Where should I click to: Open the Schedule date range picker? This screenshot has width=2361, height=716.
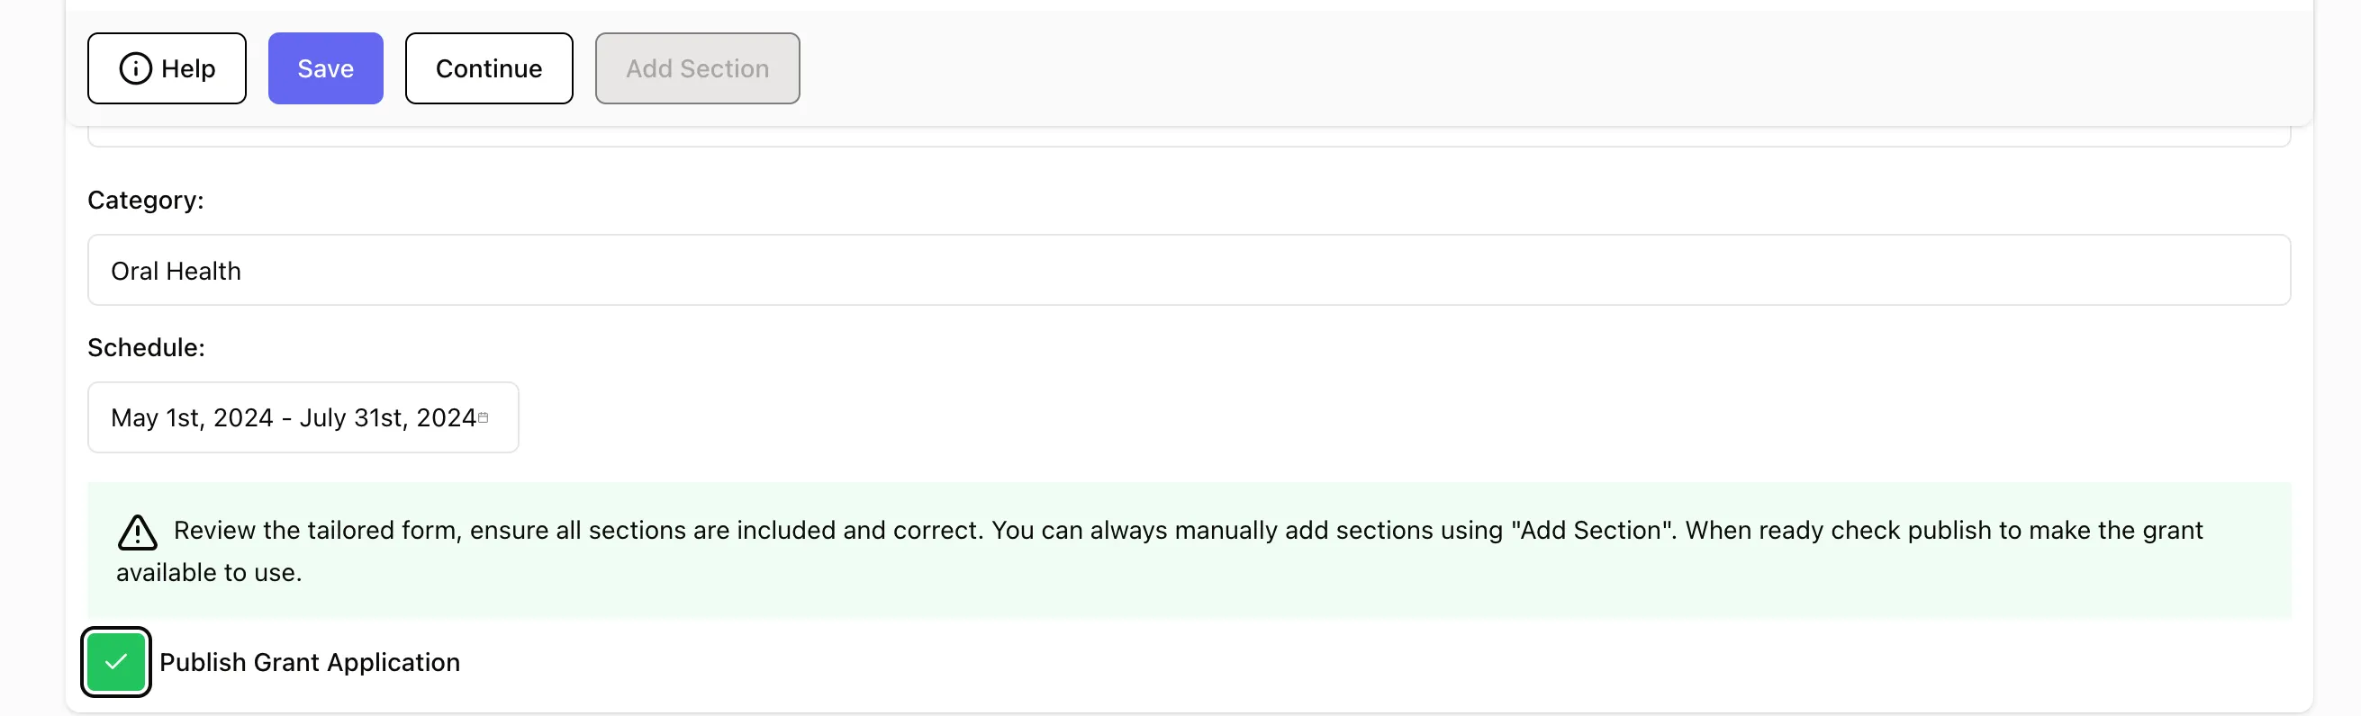[303, 417]
